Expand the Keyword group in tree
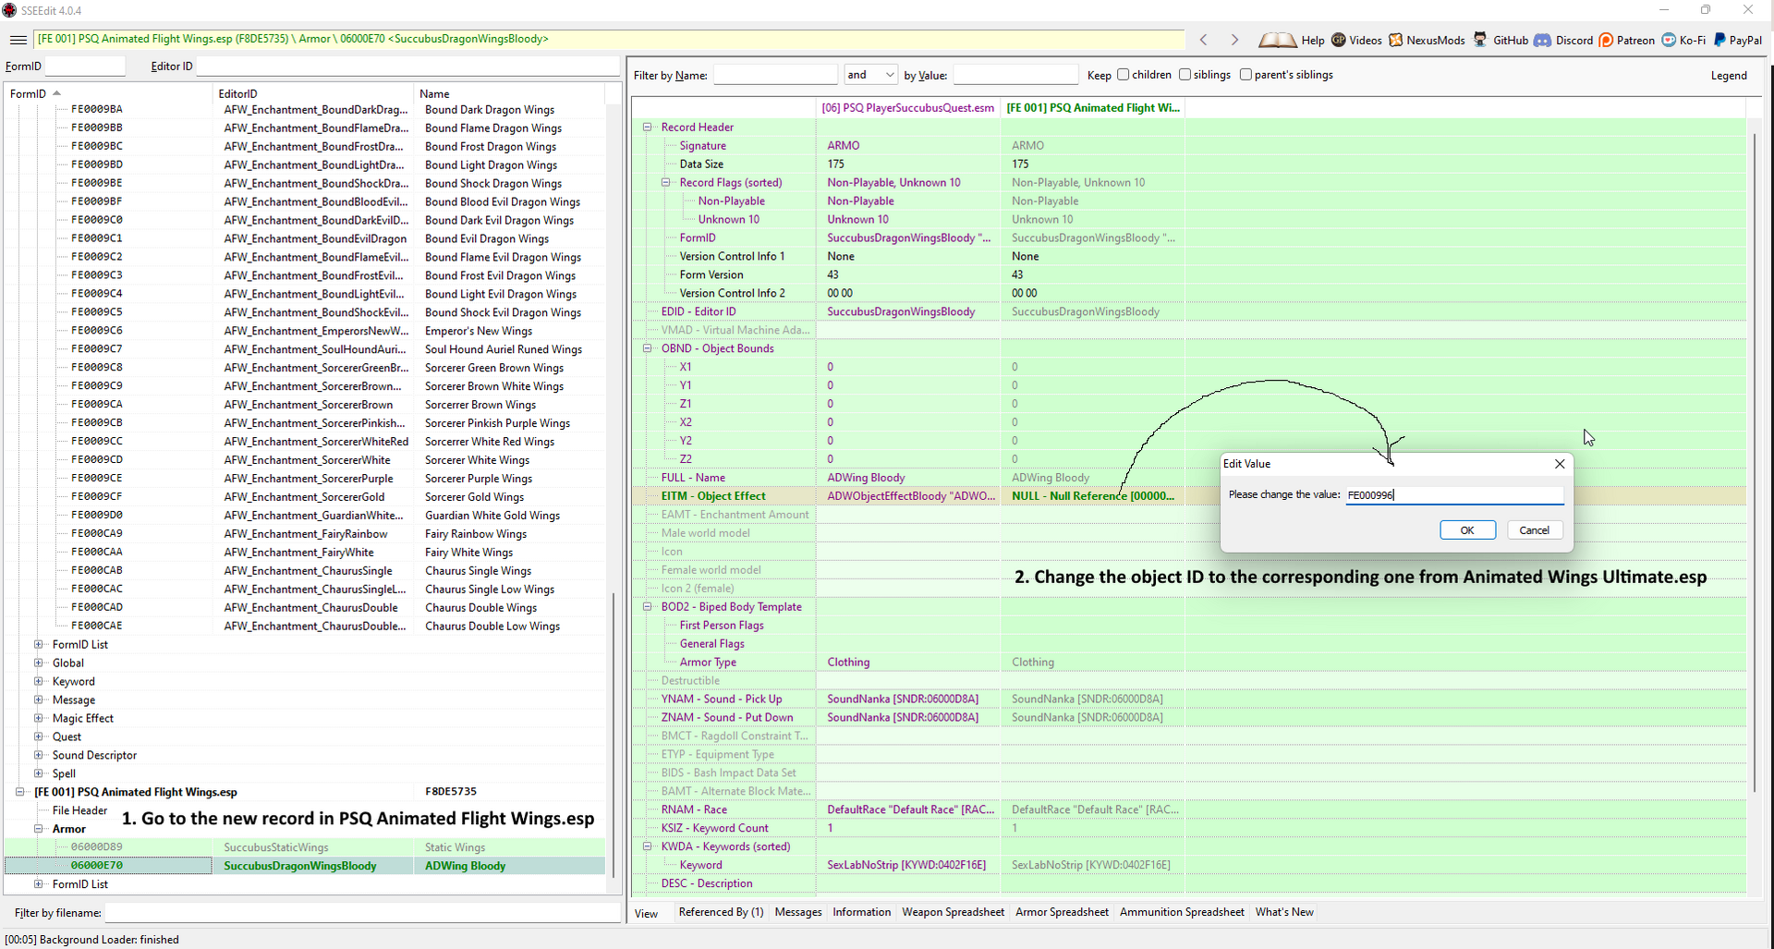Viewport: 1774px width, 949px height. coord(38,681)
